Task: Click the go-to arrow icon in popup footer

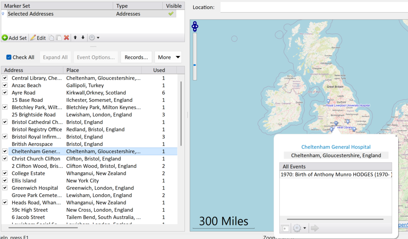Action: coord(315,228)
